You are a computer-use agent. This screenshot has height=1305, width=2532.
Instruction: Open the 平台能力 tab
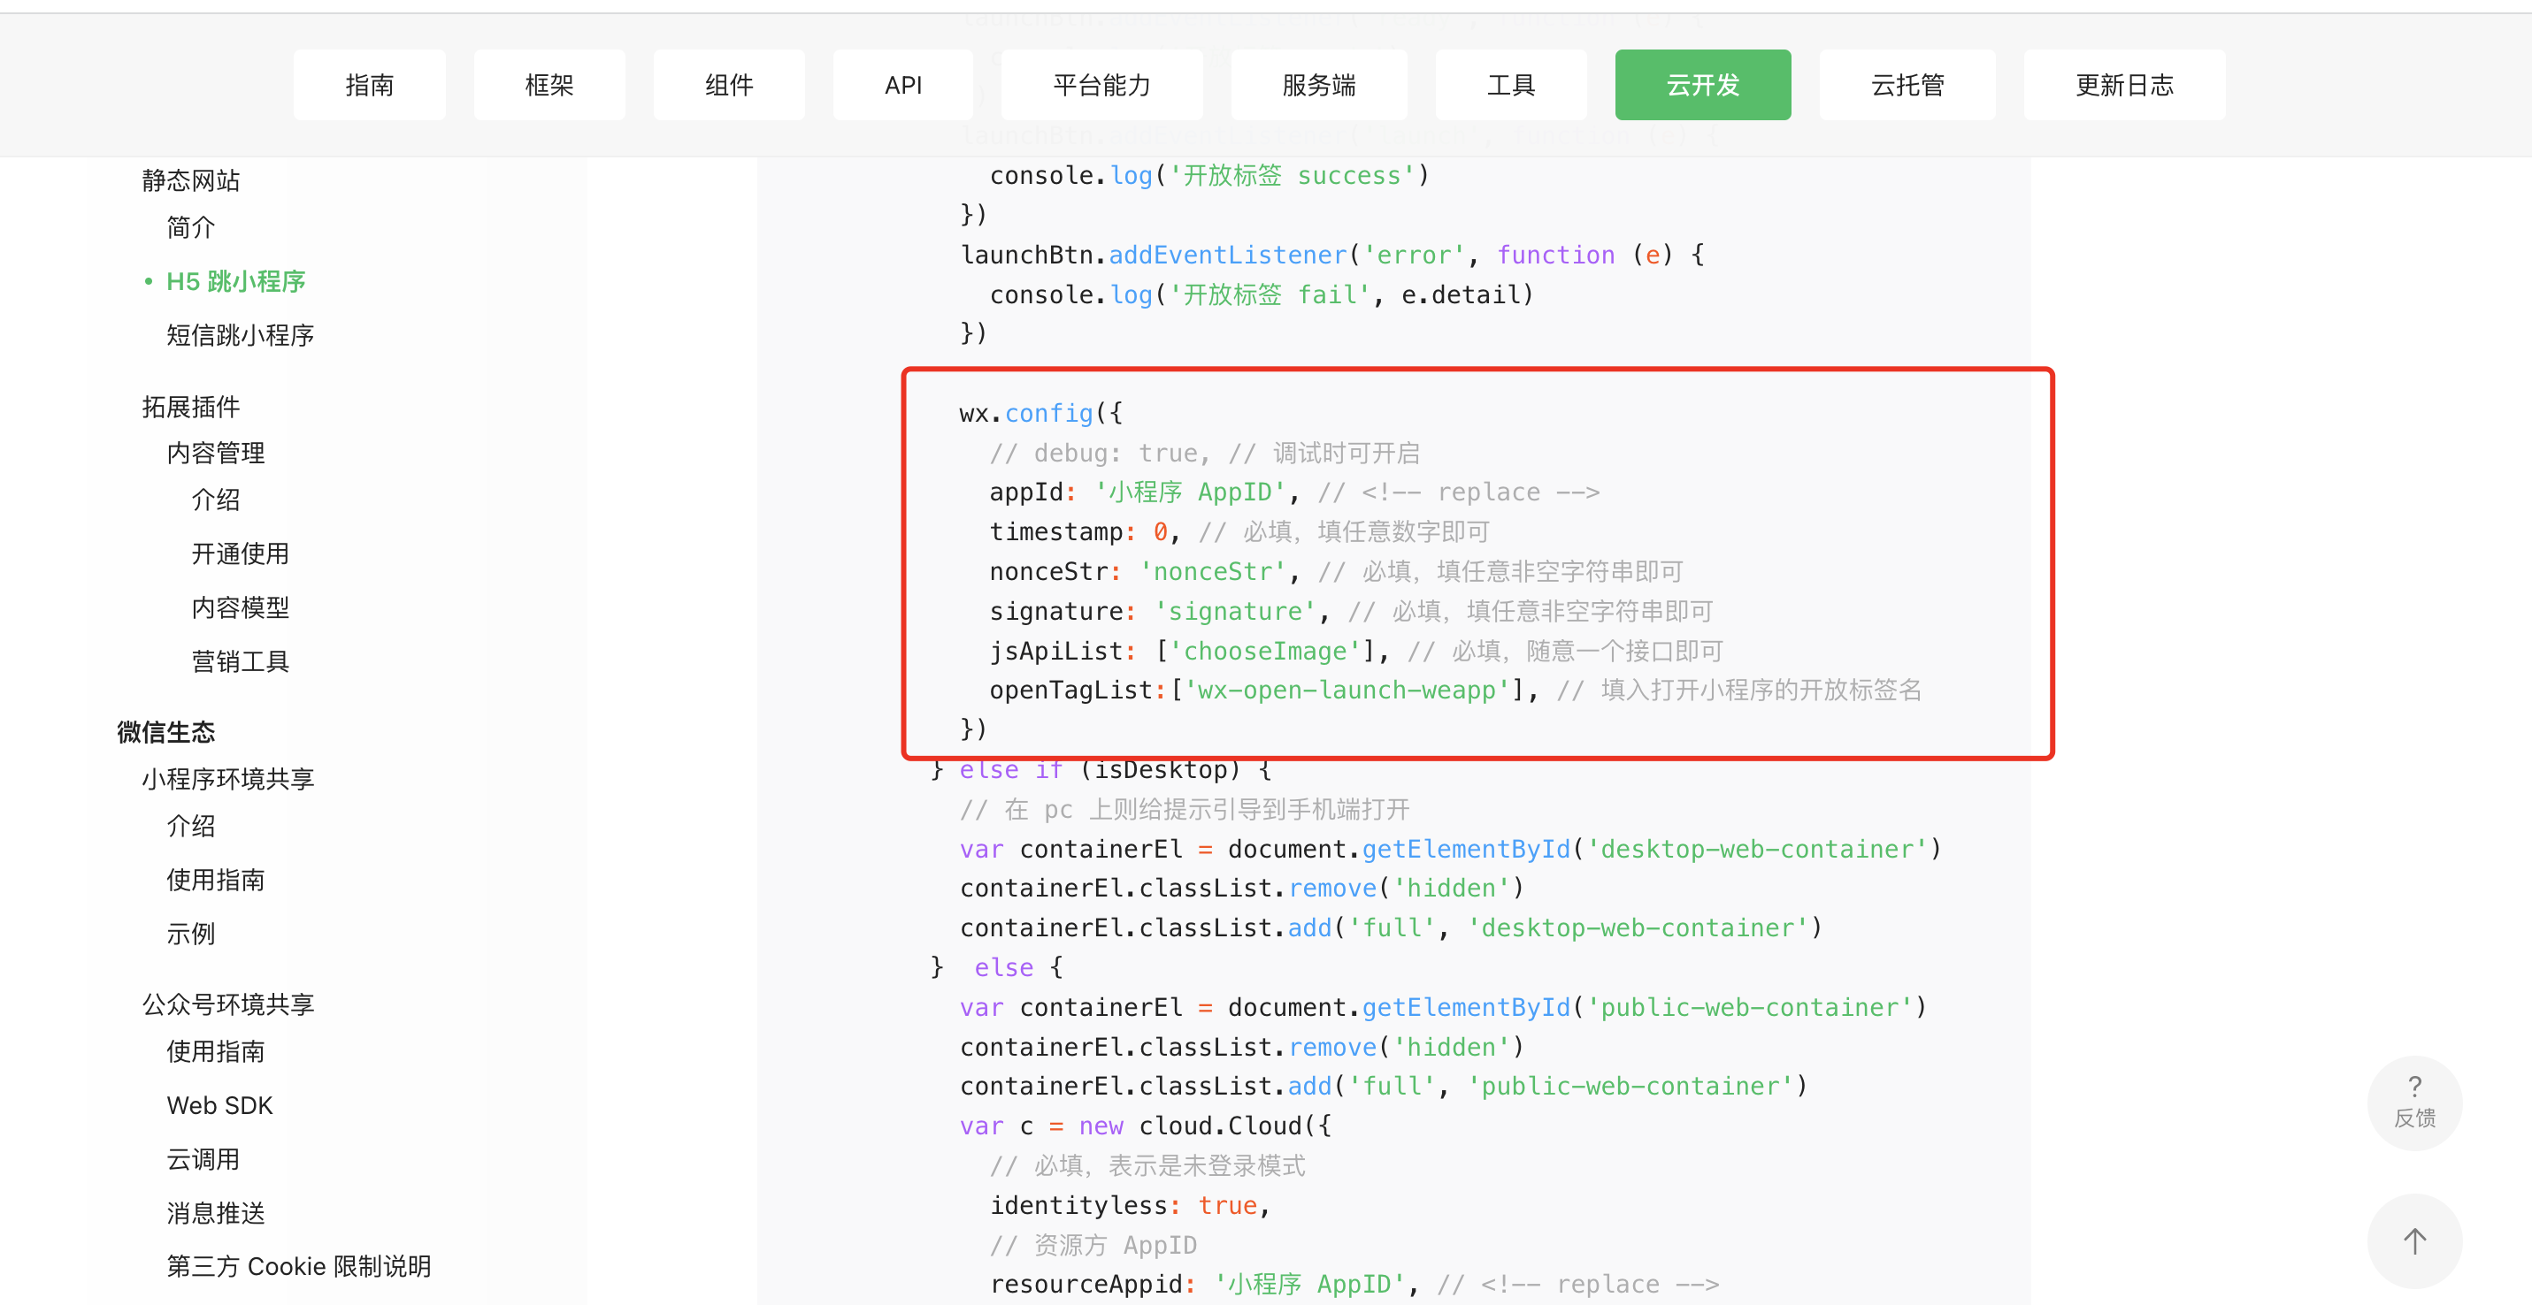point(1101,86)
